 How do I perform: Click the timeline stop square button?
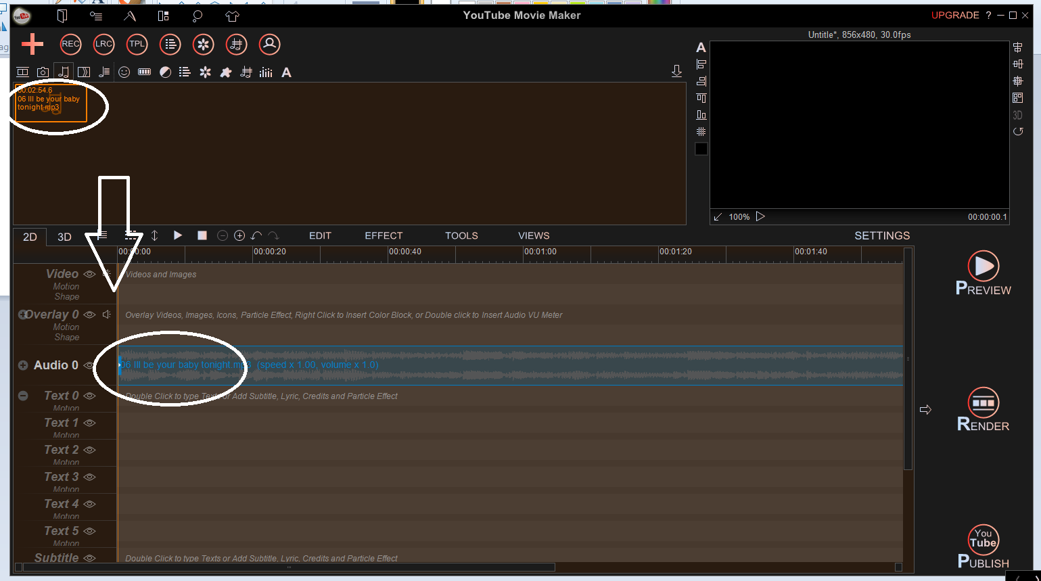click(202, 235)
